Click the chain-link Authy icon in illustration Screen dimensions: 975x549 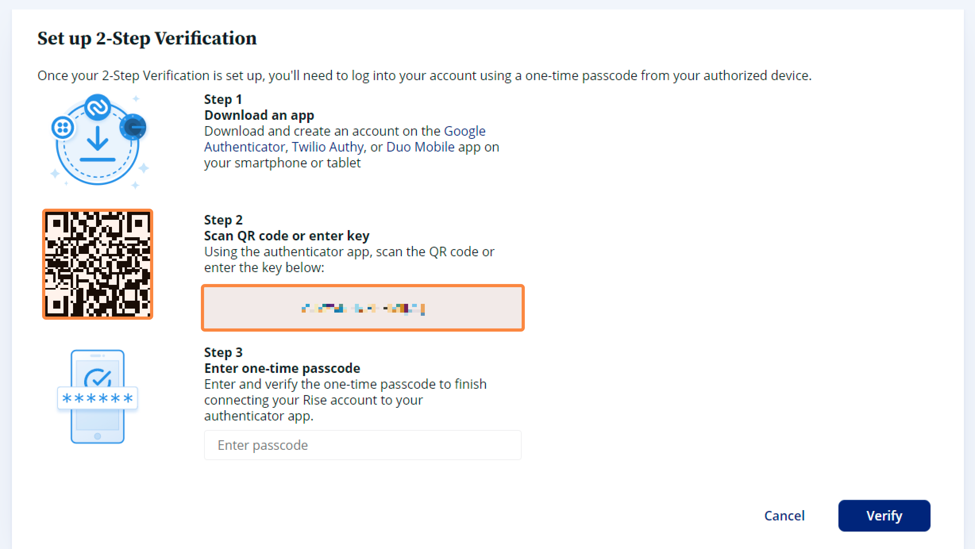[x=98, y=107]
